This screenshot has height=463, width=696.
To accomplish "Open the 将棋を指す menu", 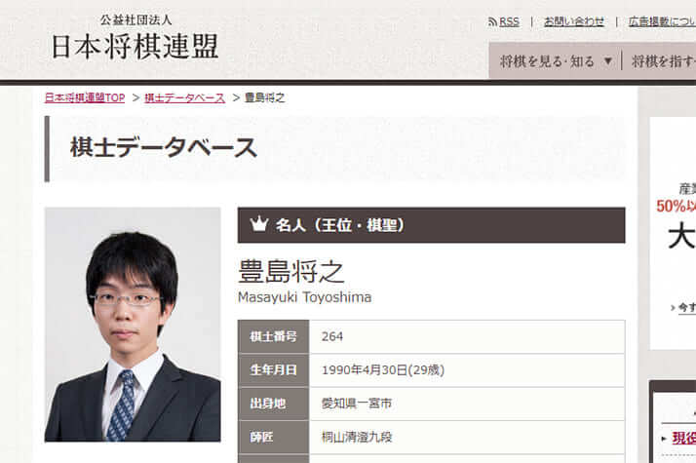I will (x=663, y=61).
